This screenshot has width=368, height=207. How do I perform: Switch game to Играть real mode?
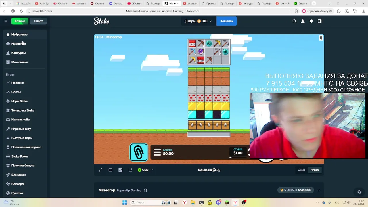(315, 170)
